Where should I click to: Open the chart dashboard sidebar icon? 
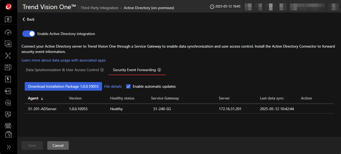(x=8, y=44)
